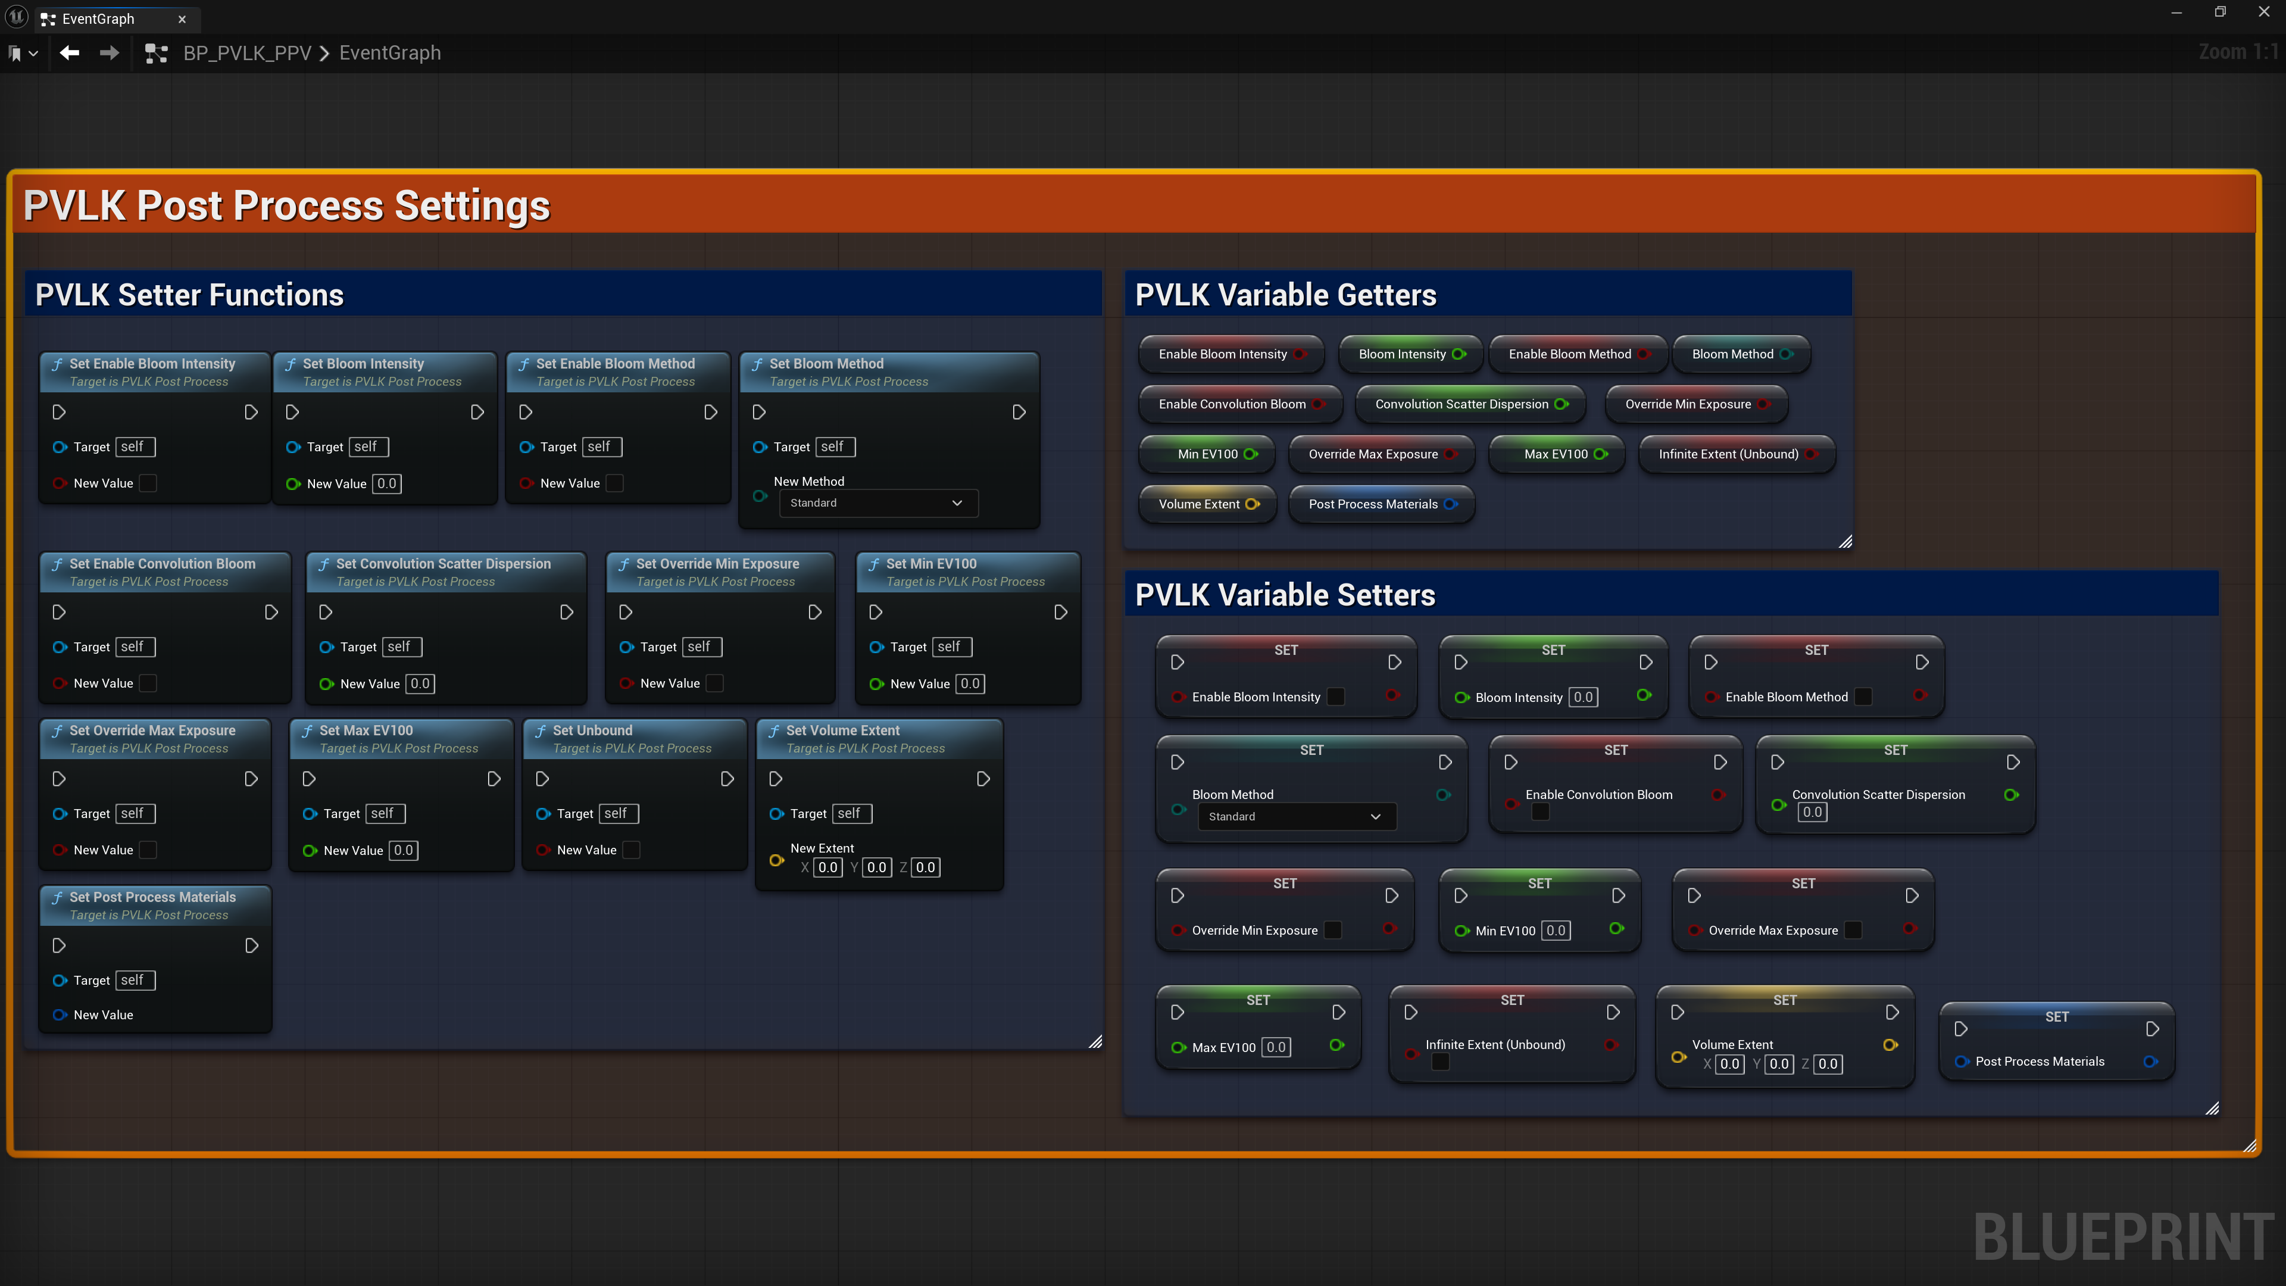Click New Extent X field on Set Volume Extent
The width and height of the screenshot is (2286, 1286).
[x=828, y=867]
